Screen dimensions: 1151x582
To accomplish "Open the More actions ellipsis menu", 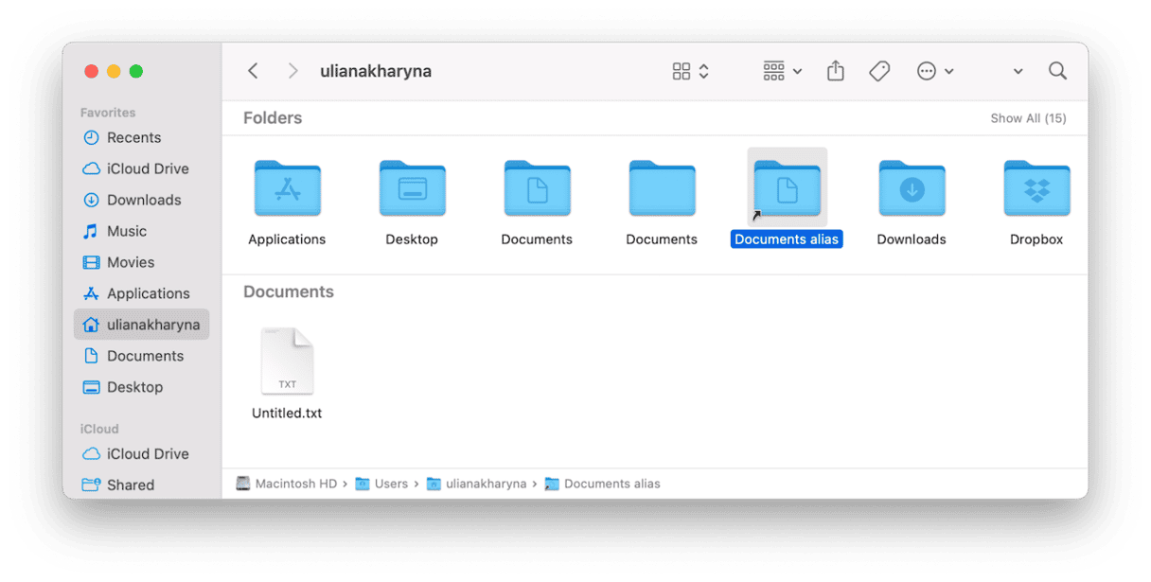I will pyautogui.click(x=935, y=71).
